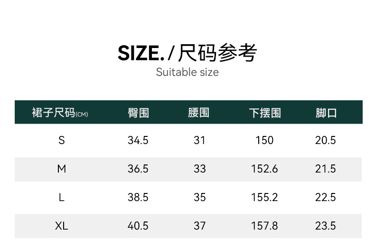Select hem value 157.8 in XL row
Image resolution: width=375 pixels, height=241 pixels.
(264, 226)
